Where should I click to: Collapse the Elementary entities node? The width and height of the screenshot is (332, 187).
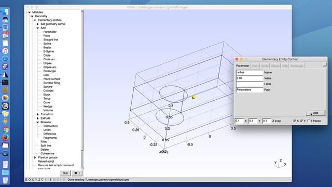(35, 20)
